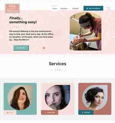Click the hero photo of makeup artist
Image resolution: width=115 pixels, height=123 pixels.
(x=85, y=31)
